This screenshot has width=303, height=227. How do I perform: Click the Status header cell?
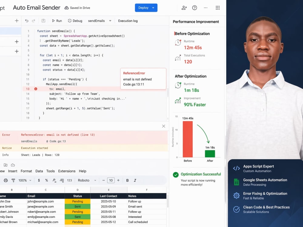pyautogui.click(x=78, y=196)
